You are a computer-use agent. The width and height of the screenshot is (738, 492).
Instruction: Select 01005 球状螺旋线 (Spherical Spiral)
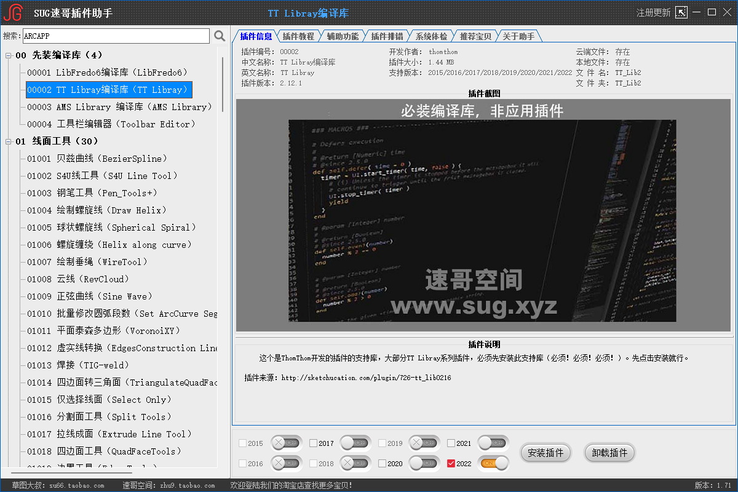pos(111,228)
